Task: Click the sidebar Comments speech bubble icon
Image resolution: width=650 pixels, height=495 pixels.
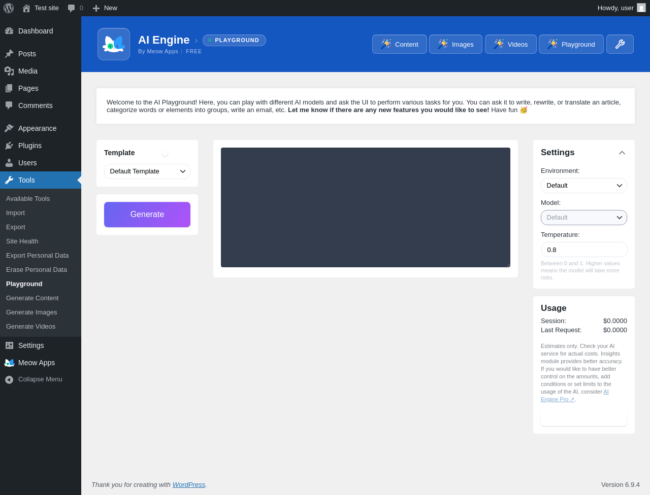Action: pos(9,105)
